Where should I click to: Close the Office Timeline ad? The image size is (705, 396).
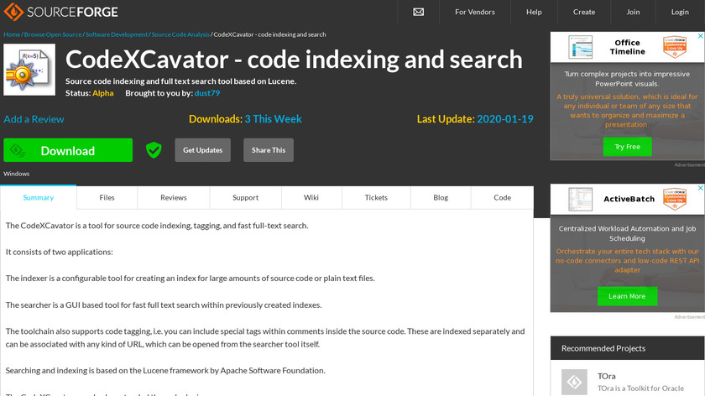700,36
